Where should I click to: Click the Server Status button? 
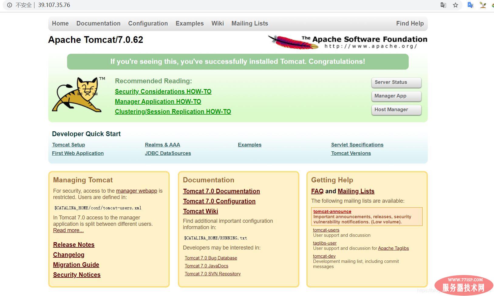[396, 82]
